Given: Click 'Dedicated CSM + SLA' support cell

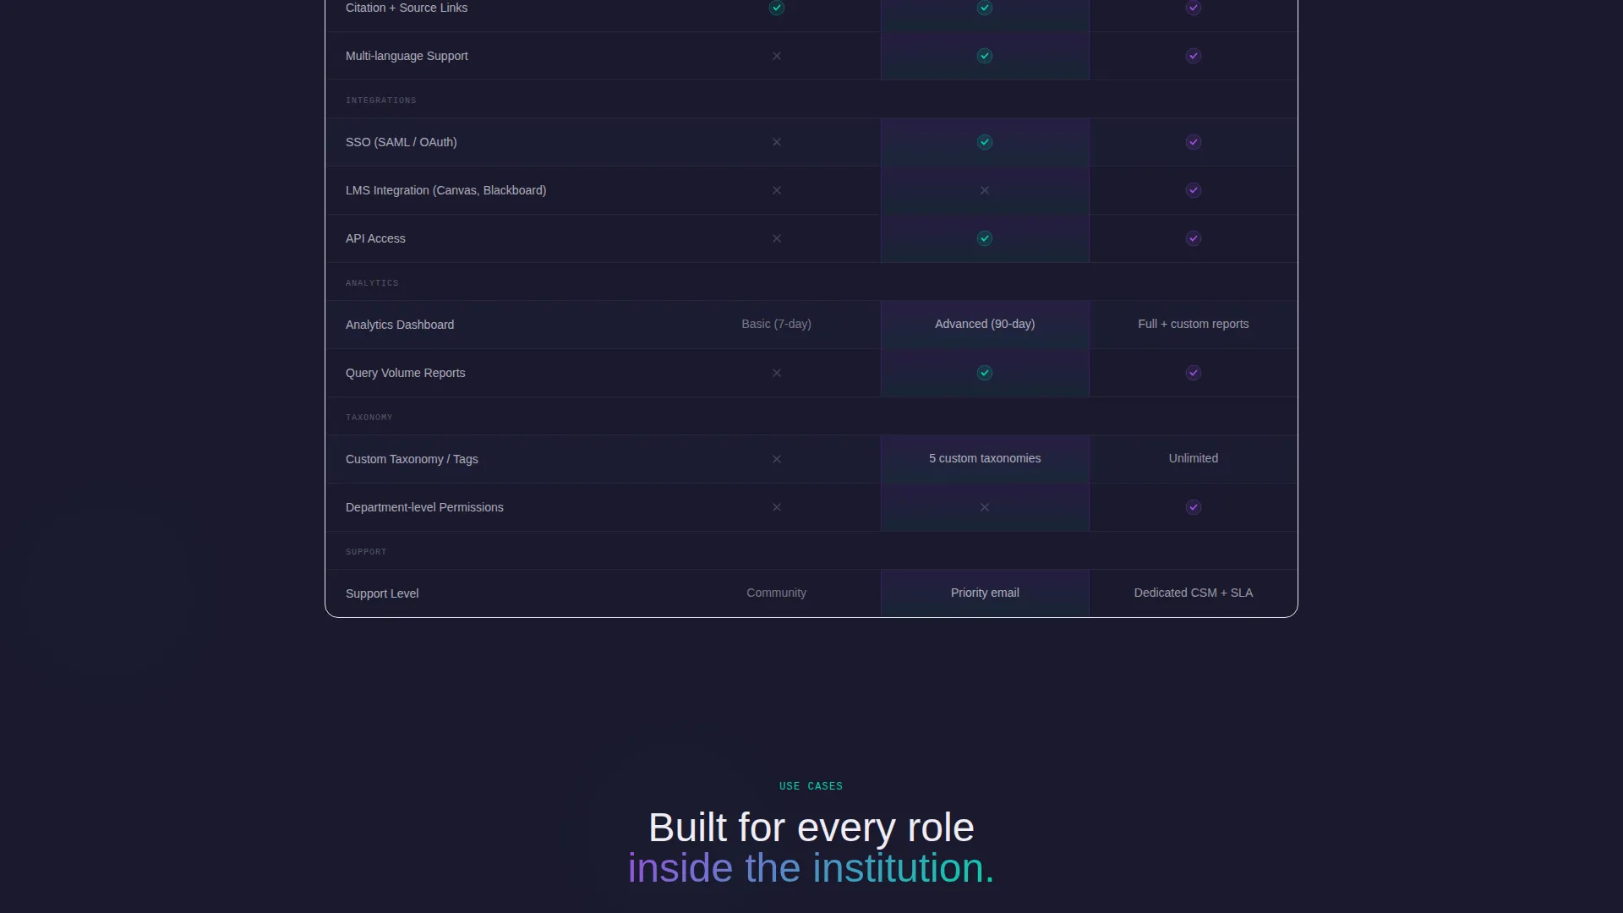Looking at the screenshot, I should coord(1193,593).
